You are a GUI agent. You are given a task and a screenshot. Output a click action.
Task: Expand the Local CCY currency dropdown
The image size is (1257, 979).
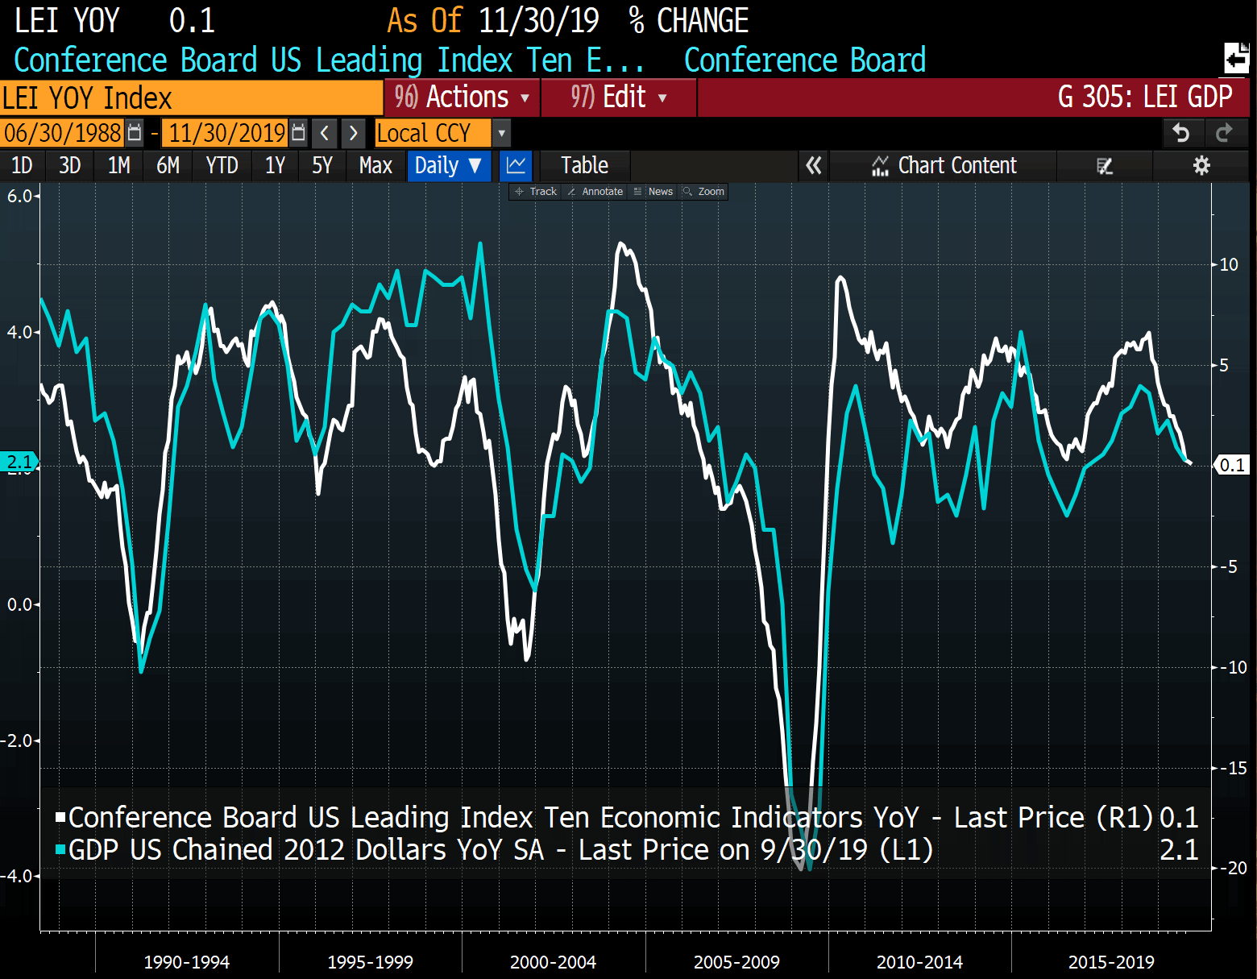[501, 132]
